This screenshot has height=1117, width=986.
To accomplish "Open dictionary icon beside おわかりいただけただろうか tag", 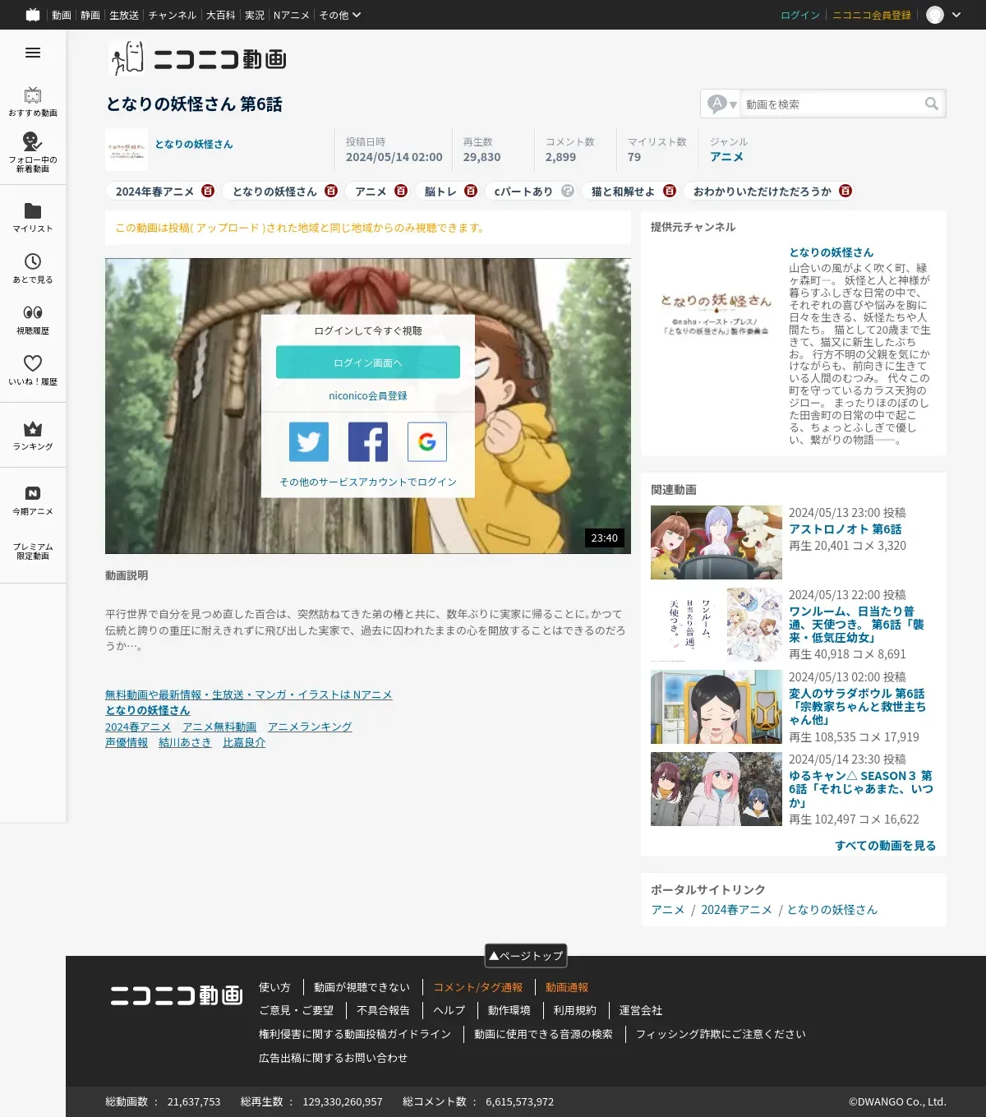I will tap(845, 191).
